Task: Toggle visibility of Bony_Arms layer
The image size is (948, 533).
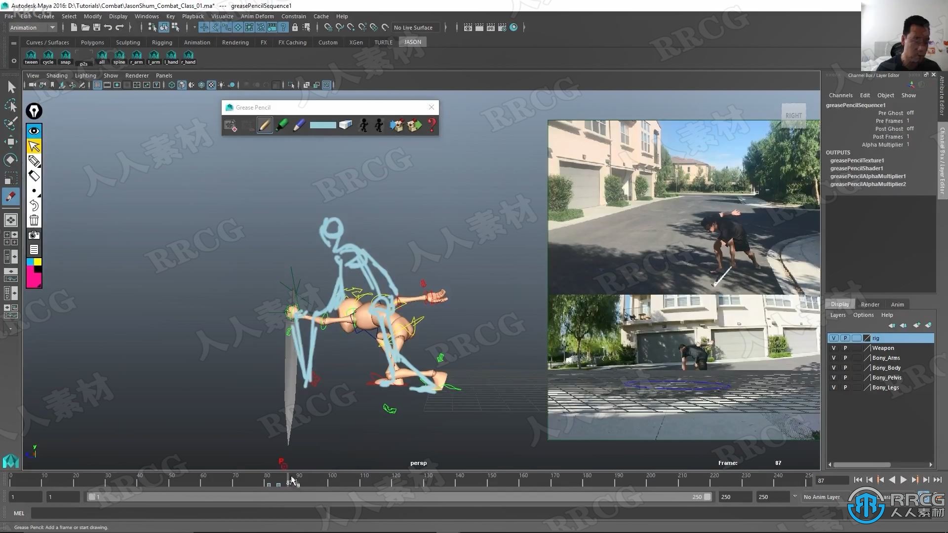Action: click(x=833, y=357)
